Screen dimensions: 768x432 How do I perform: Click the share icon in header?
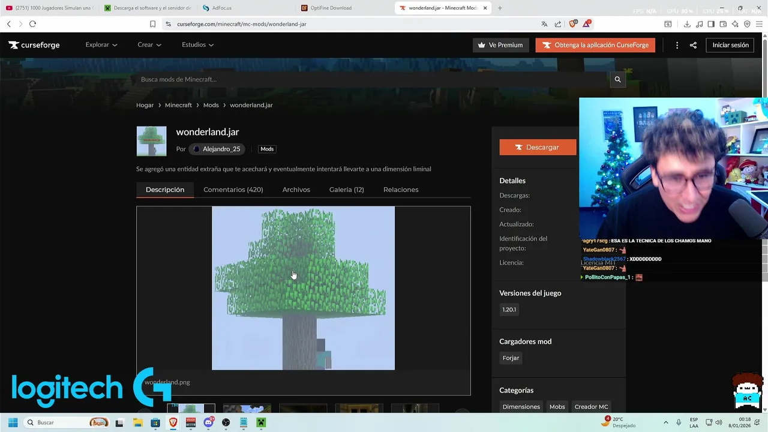pos(693,45)
